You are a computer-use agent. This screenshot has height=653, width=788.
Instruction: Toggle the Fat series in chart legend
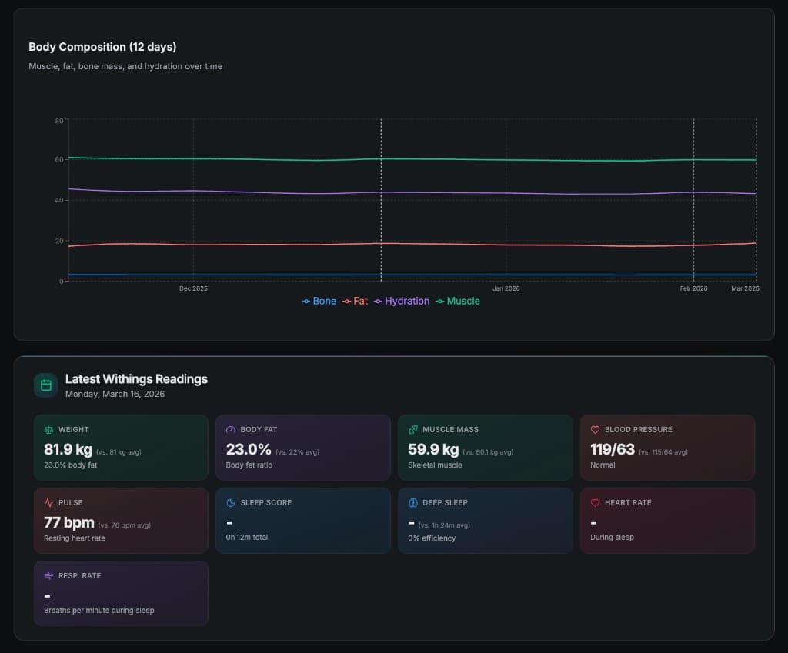356,302
